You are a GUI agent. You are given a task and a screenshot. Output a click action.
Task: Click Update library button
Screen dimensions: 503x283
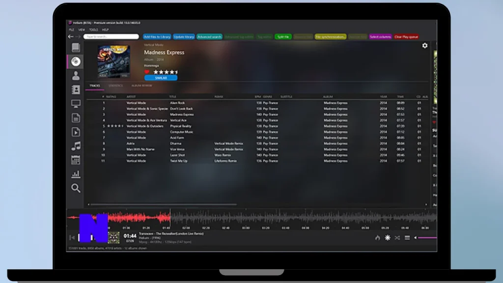[x=184, y=37]
